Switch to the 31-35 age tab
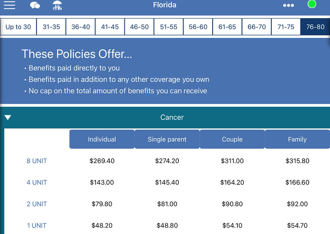Image resolution: width=330 pixels, height=234 pixels. (x=51, y=27)
